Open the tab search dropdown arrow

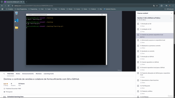tap(2, 2)
